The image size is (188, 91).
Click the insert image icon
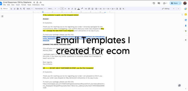coord(92,9)
